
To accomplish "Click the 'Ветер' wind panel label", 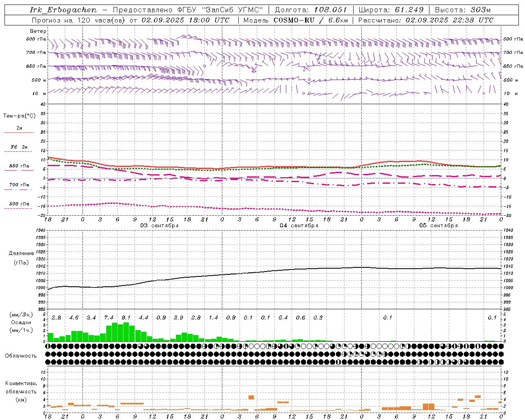I will (38, 31).
